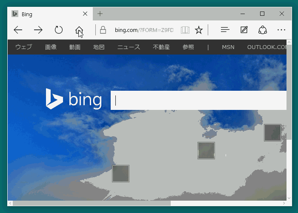
Task: Click the lower-left image hotspot square
Action: point(120,174)
